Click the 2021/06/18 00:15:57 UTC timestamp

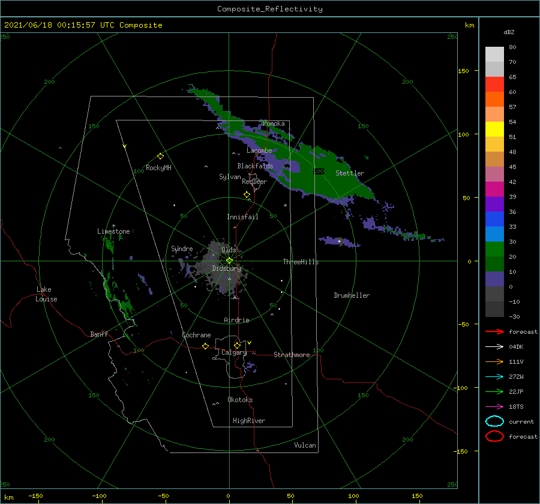tap(83, 25)
